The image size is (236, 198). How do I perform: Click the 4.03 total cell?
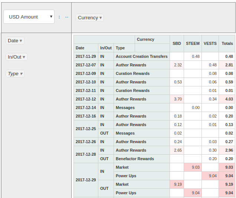[x=227, y=99]
